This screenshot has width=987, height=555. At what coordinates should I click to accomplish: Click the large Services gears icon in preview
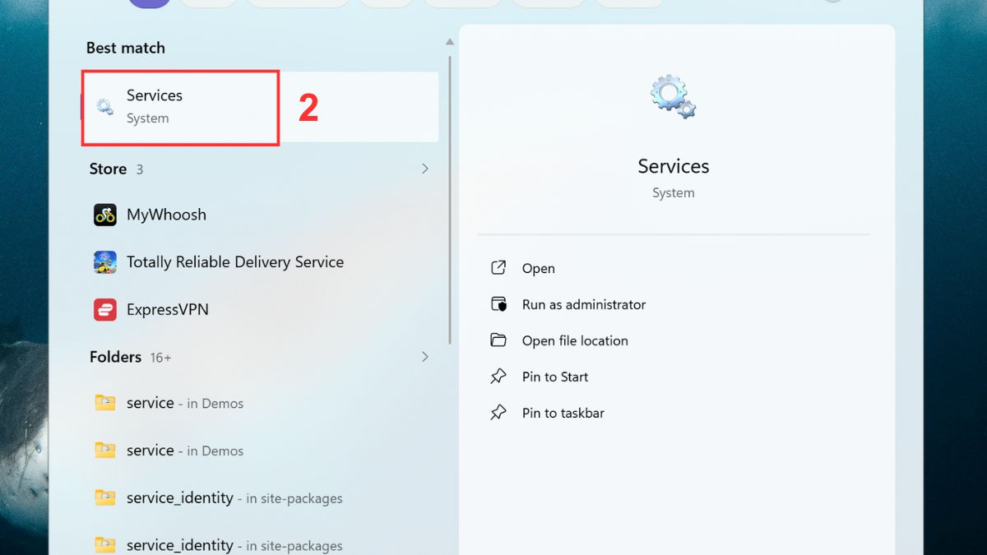coord(674,97)
